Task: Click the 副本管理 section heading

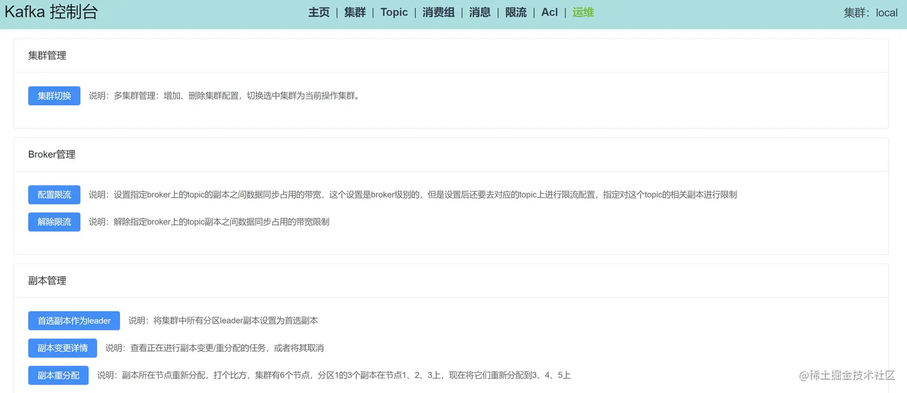Action: [47, 280]
